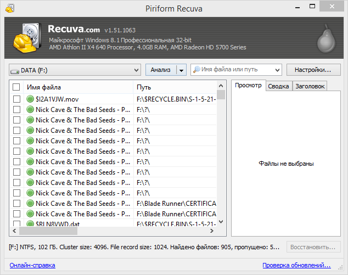Click the drive icon beside DATA (F:)
Image resolution: width=348 pixels, height=275 pixels.
pos(15,71)
